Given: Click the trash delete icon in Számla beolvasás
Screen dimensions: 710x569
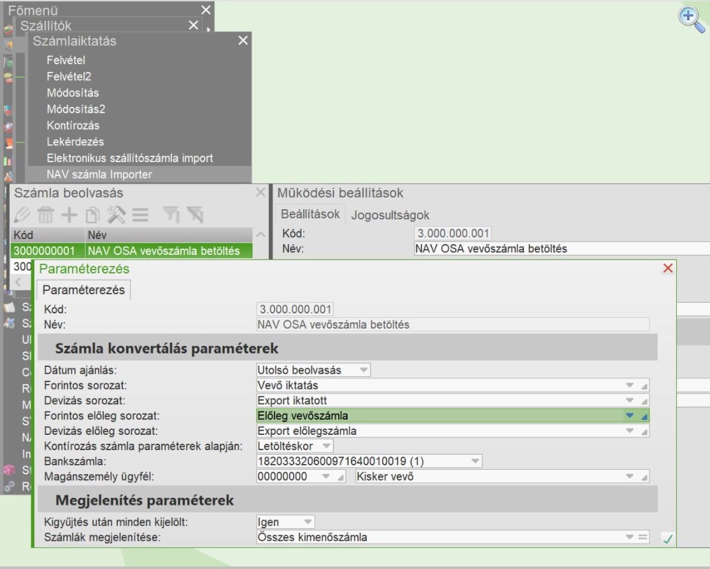Looking at the screenshot, I should (46, 215).
